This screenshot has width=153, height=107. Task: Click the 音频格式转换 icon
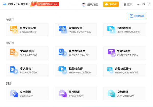[111, 70]
